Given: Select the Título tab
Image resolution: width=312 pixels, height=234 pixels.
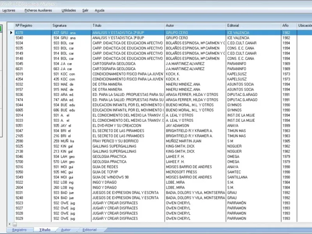Looking at the screenshot, I should (45, 230).
